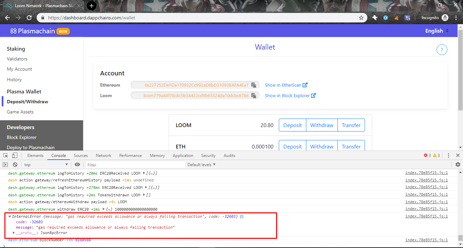Toggle the device toolbar in DevTools
Screen dimensions: 463x248
(x=14, y=155)
